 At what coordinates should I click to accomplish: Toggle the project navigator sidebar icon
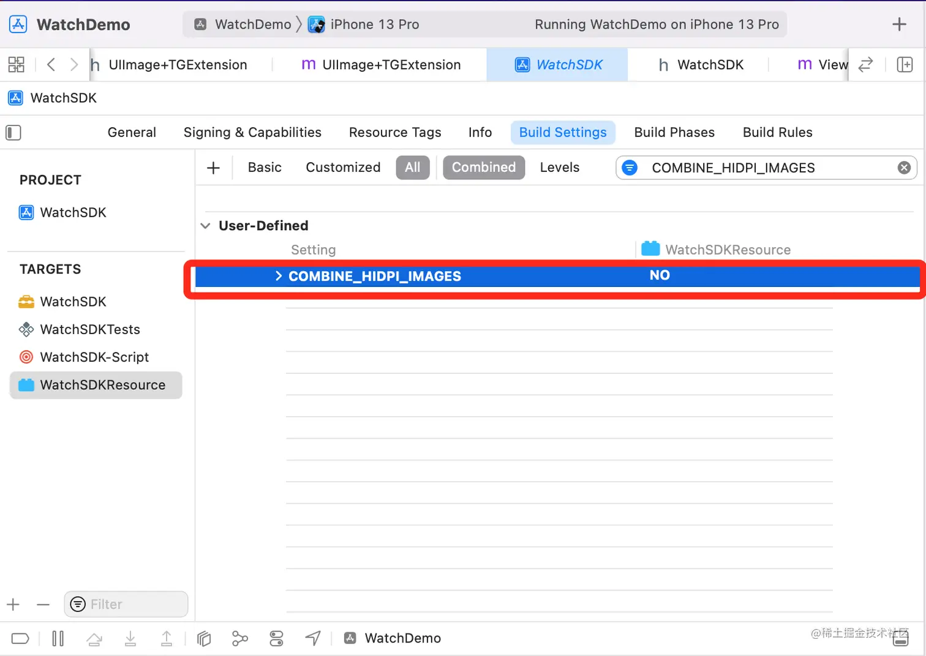coord(13,132)
